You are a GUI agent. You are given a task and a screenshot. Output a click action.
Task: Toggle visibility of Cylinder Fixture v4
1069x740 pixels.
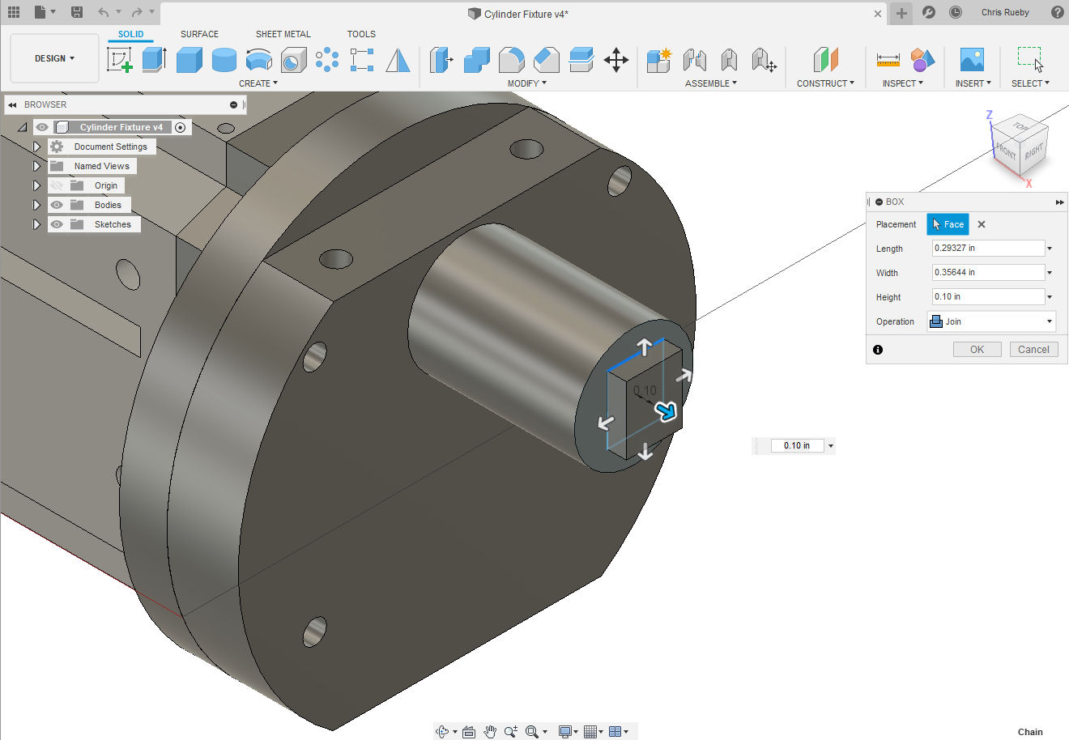coord(42,127)
